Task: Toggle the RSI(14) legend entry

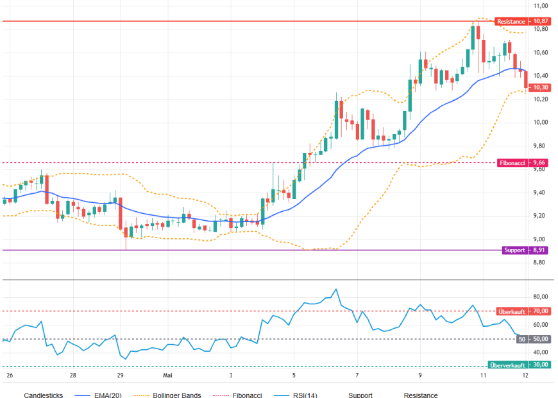Action: 296,395
